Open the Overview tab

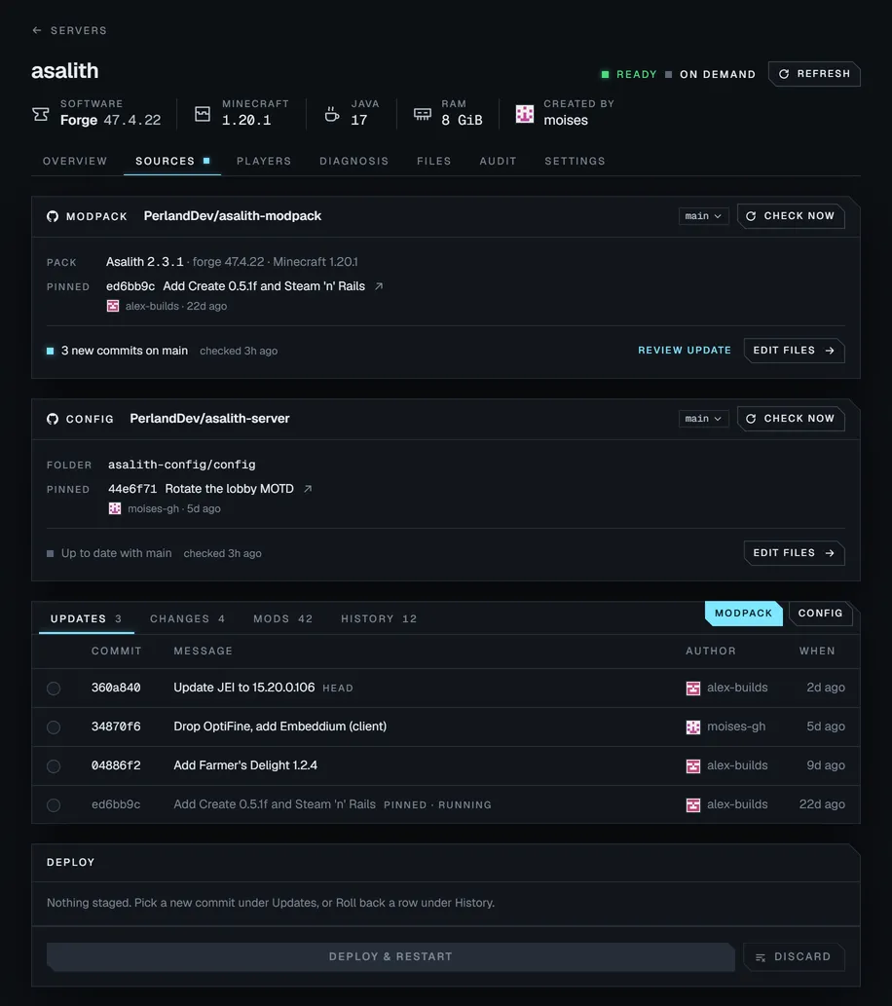(x=75, y=161)
